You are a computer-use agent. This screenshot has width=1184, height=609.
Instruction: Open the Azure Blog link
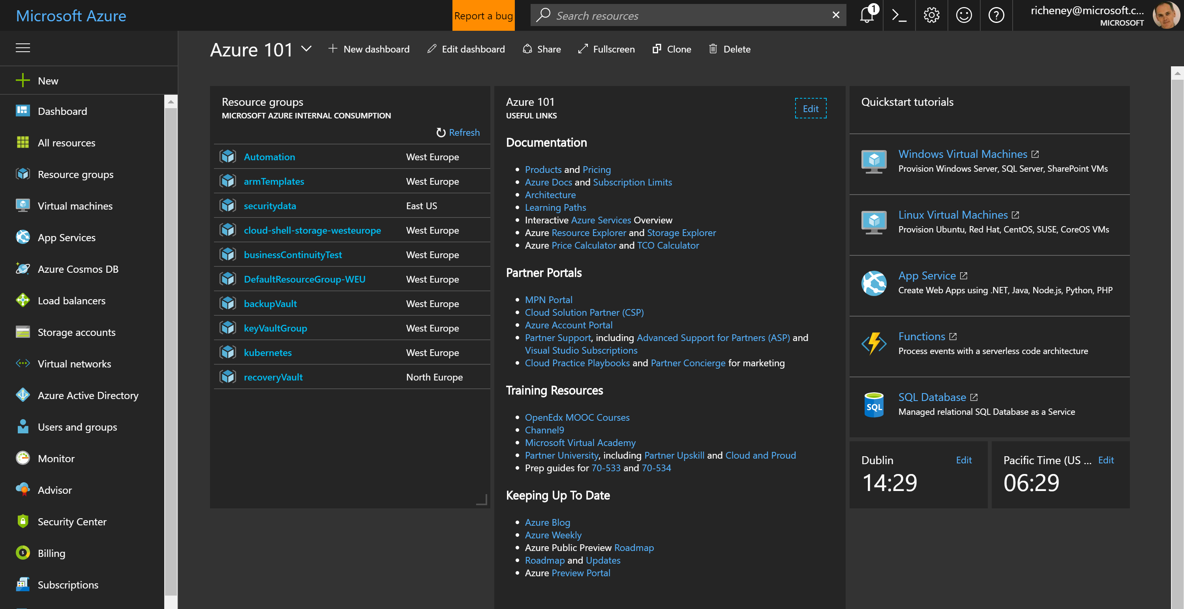point(548,522)
